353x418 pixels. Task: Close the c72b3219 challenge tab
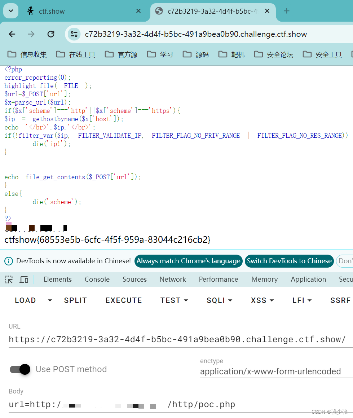click(267, 11)
